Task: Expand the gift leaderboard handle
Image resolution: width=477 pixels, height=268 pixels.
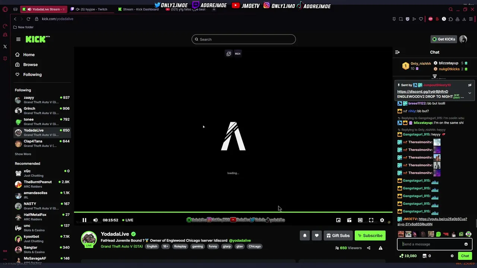Action: click(435, 76)
